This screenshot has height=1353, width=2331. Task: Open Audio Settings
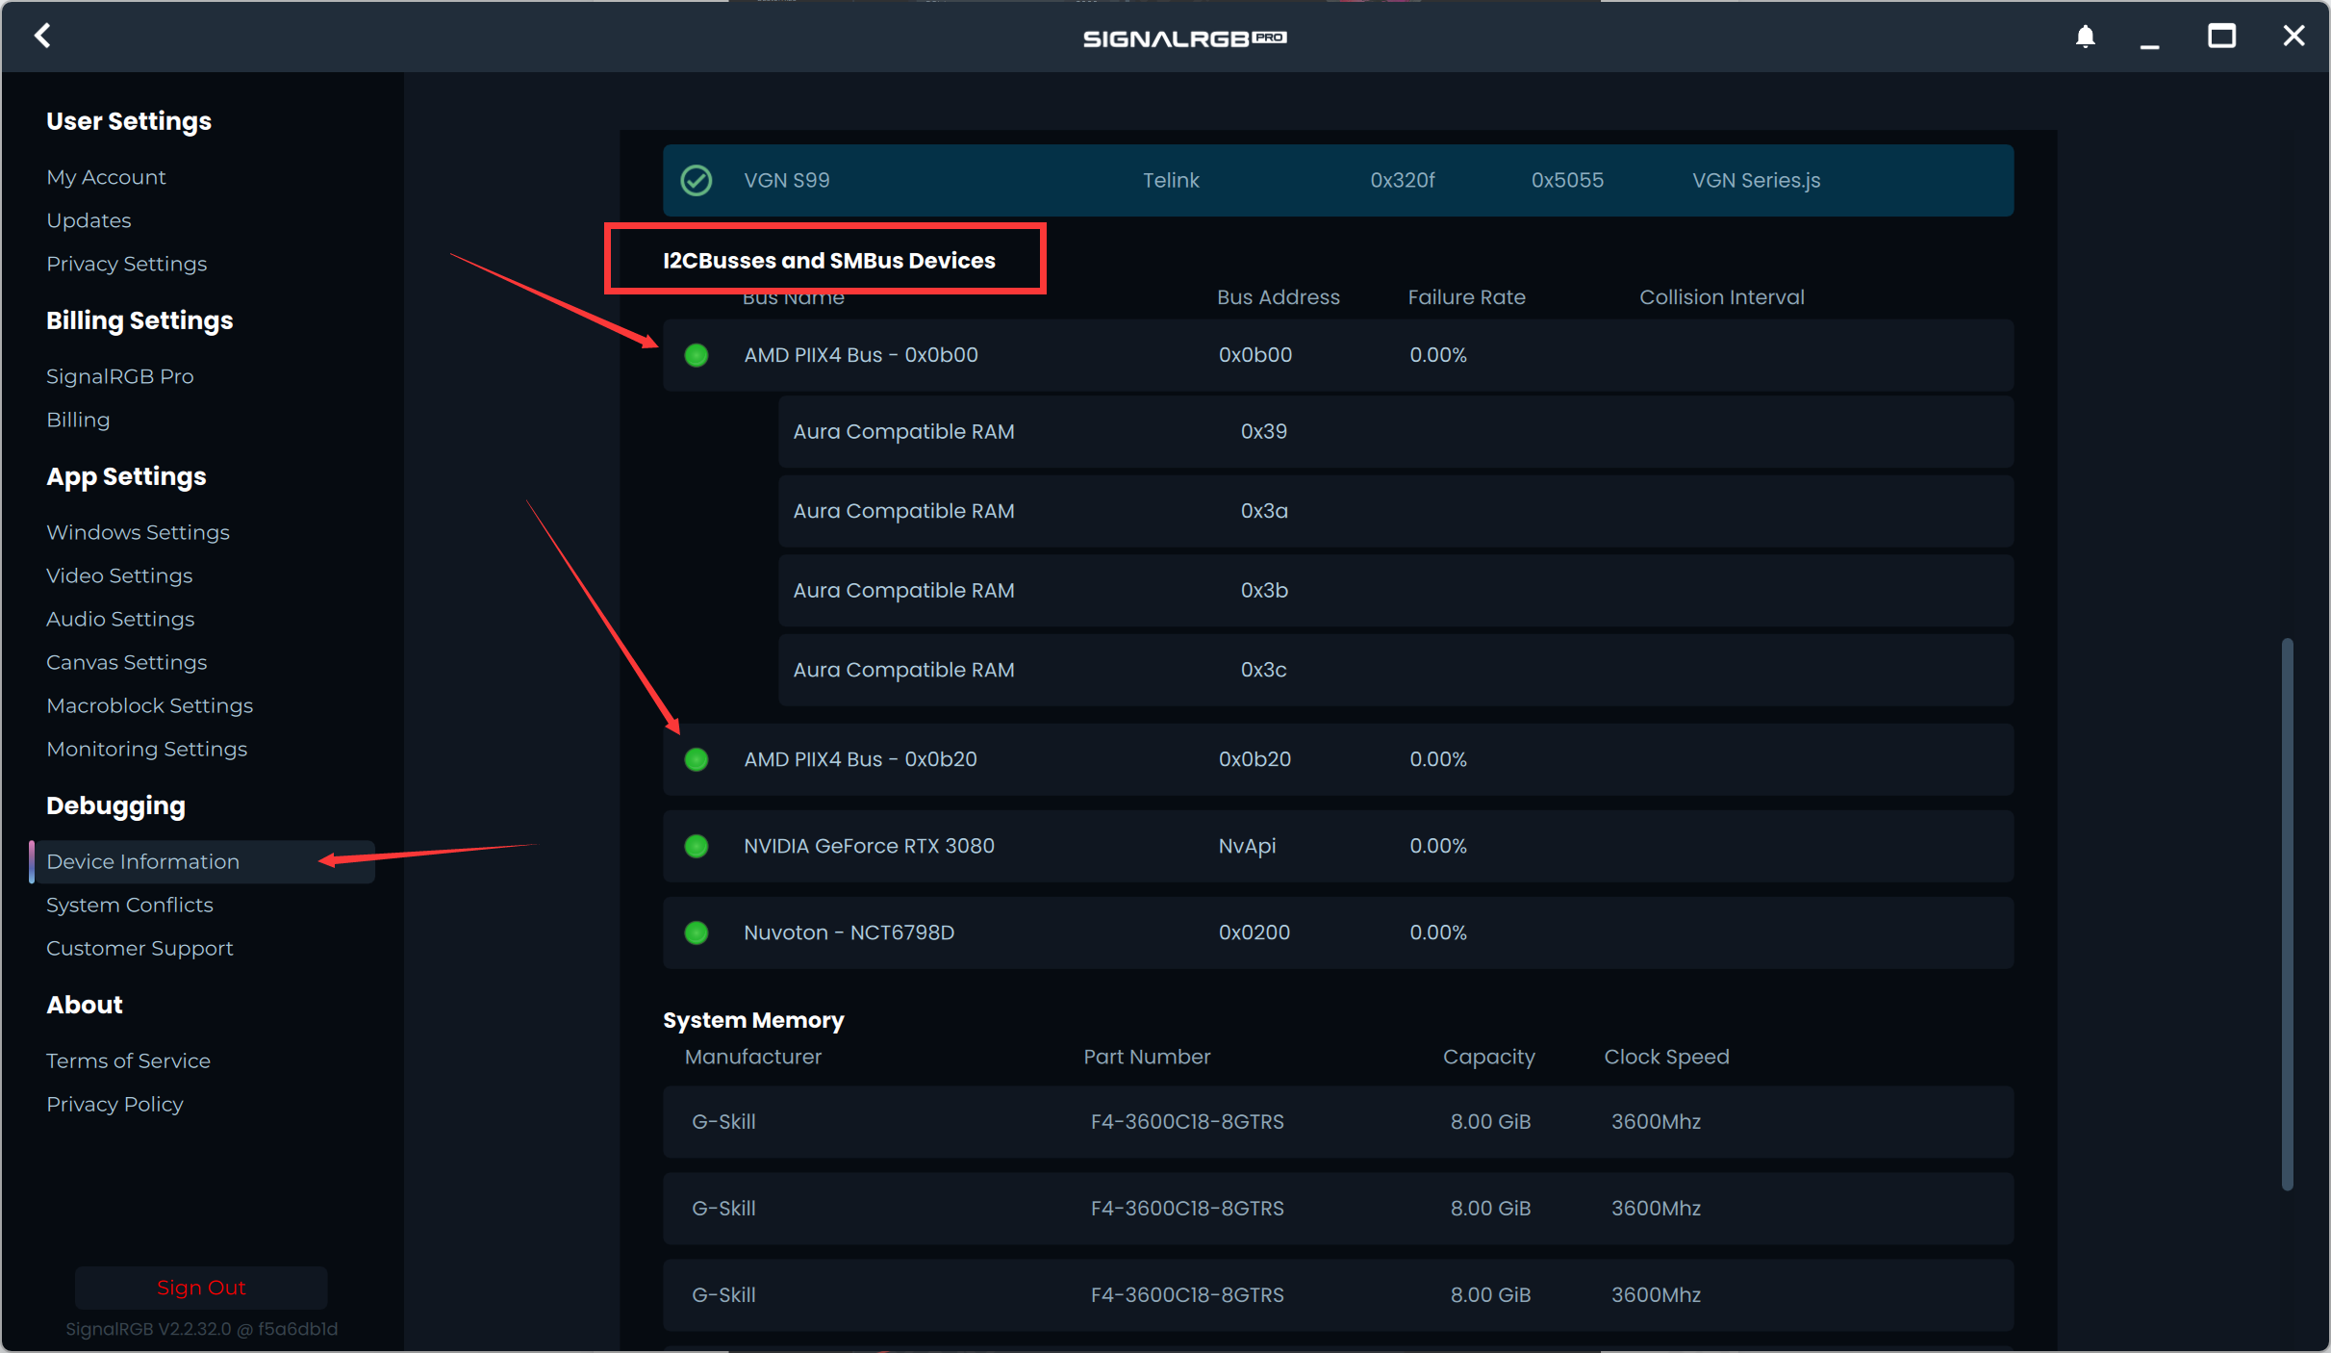pos(120,619)
